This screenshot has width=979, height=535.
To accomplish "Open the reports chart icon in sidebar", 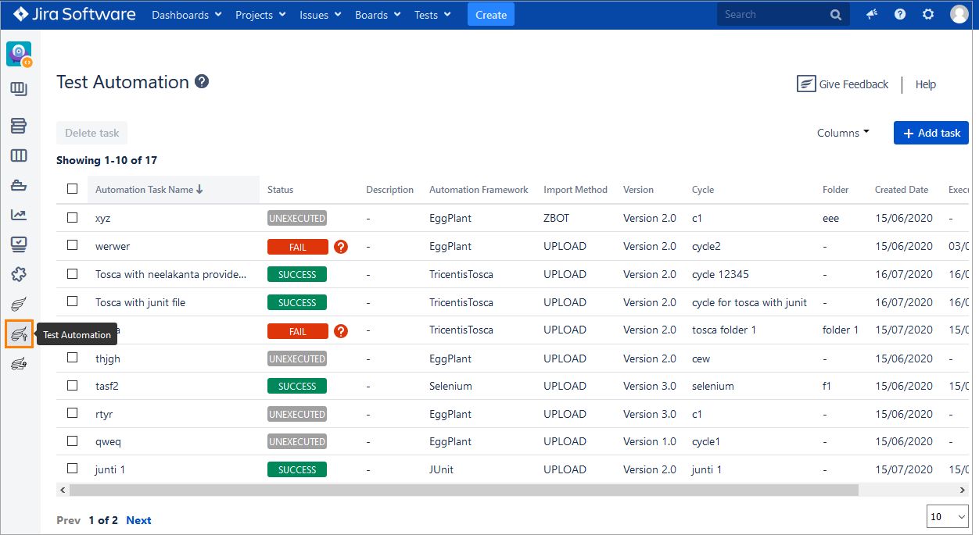I will [19, 214].
